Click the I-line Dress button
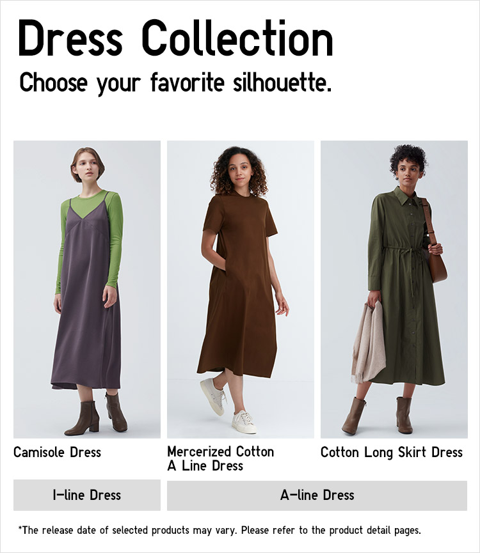 coord(87,495)
